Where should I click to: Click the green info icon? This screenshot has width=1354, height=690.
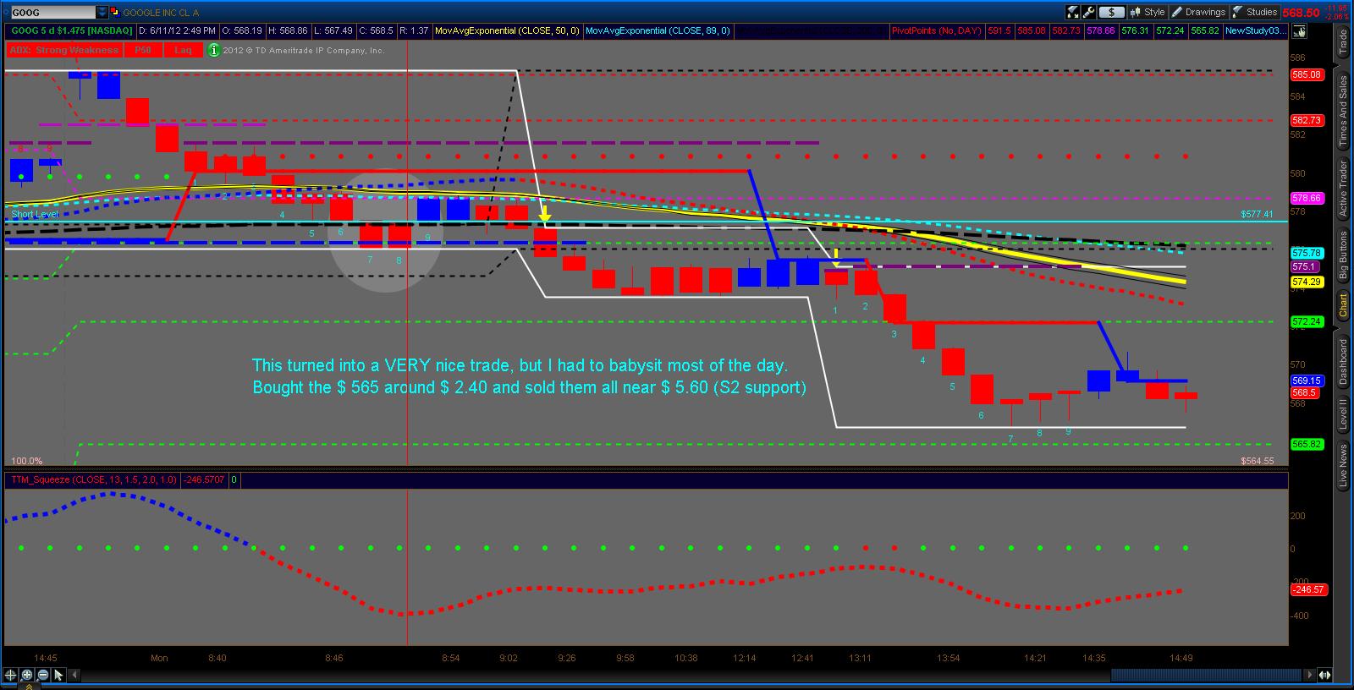pyautogui.click(x=214, y=50)
